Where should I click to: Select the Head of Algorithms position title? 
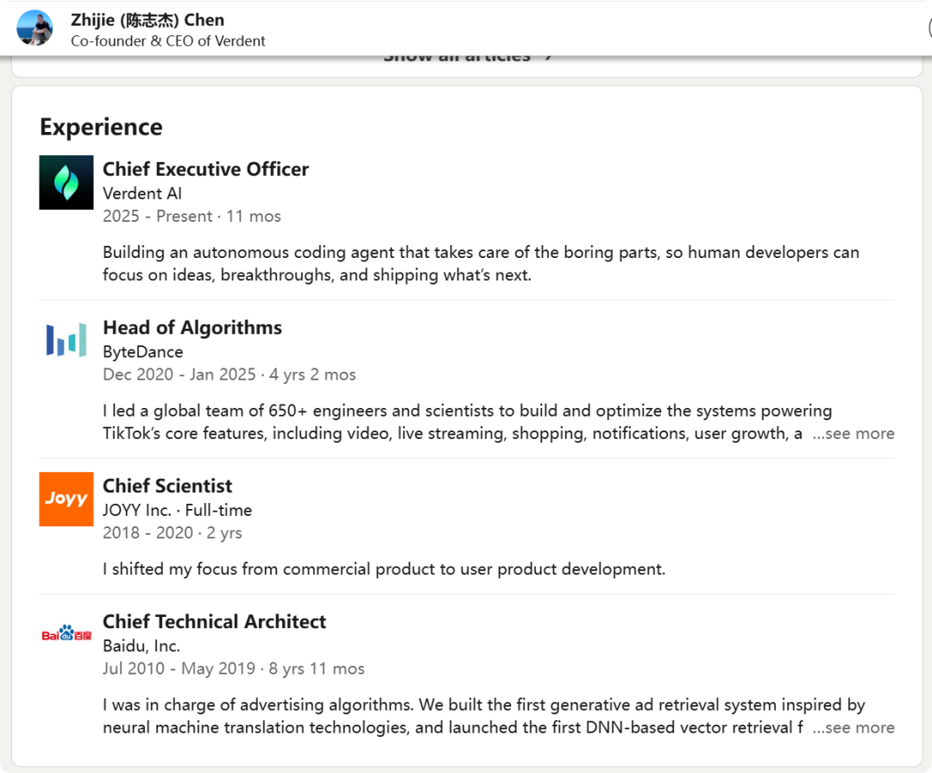click(x=192, y=328)
